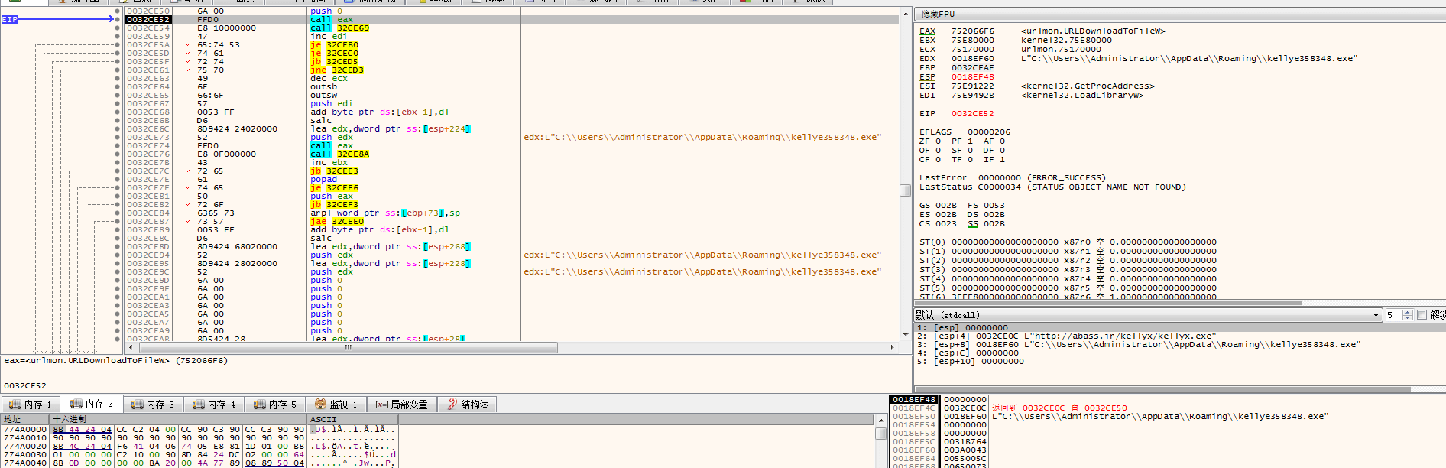
Task: Click the disassembly horizontal scrollbar thumb
Action: [x=348, y=347]
